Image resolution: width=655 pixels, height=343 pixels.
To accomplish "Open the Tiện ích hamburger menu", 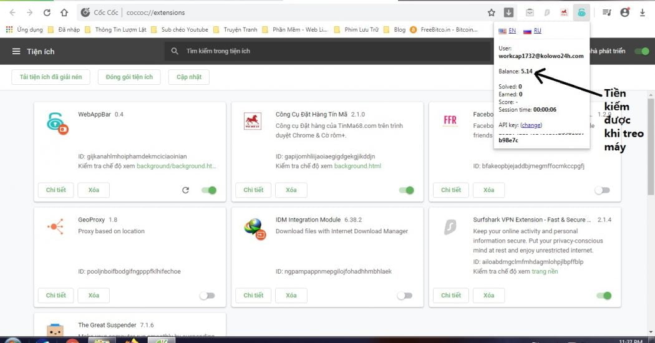I will (x=16, y=51).
